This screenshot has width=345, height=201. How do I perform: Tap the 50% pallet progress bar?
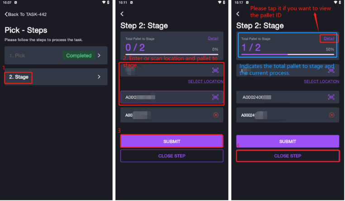(287, 55)
